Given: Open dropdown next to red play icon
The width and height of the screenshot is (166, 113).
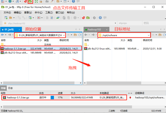Looking at the screenshot, I should pos(42,18).
